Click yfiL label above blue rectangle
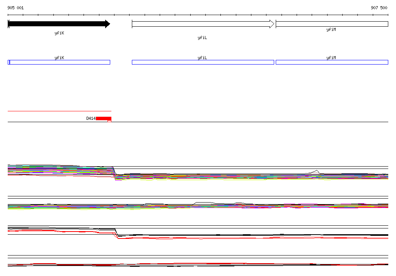Screen dimensions: 396x276 point(202,58)
